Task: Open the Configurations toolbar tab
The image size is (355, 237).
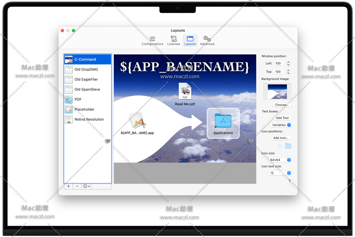Action: click(x=152, y=41)
